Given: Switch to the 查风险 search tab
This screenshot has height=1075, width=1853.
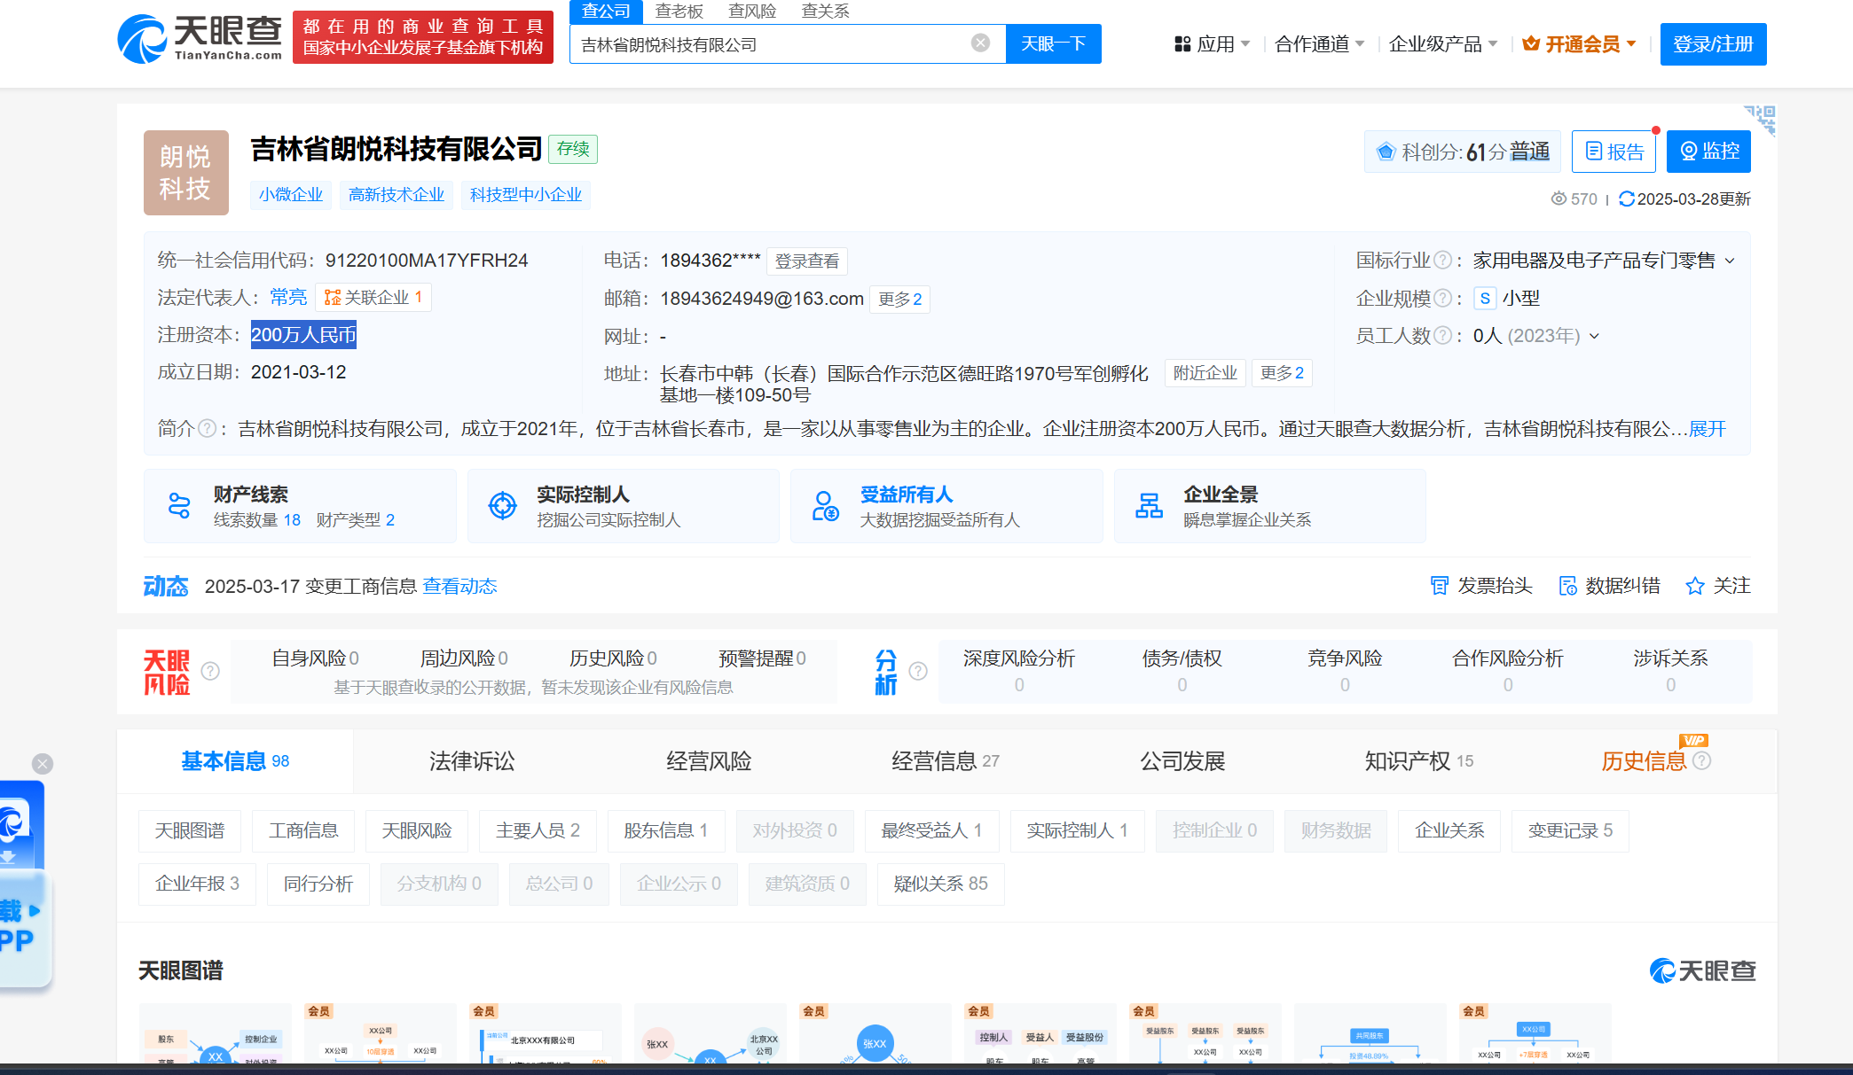Looking at the screenshot, I should pyautogui.click(x=752, y=11).
